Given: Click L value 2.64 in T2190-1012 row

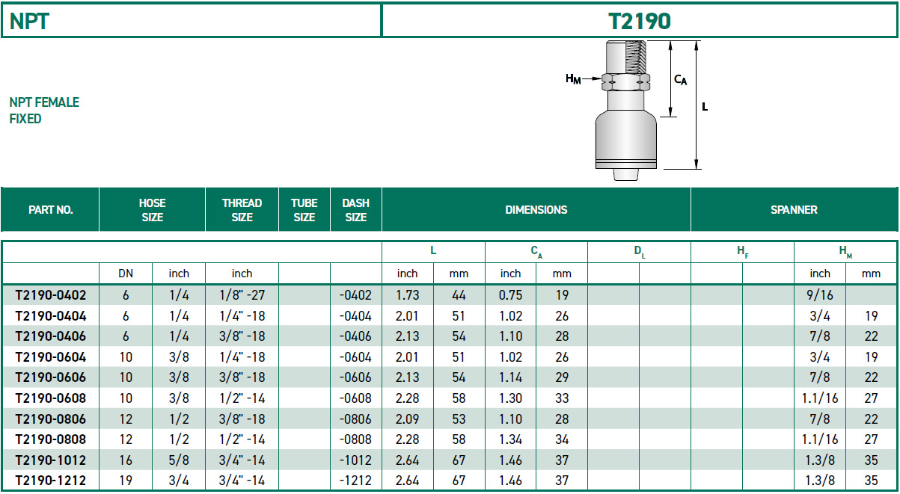Looking at the screenshot, I should coord(408,460).
